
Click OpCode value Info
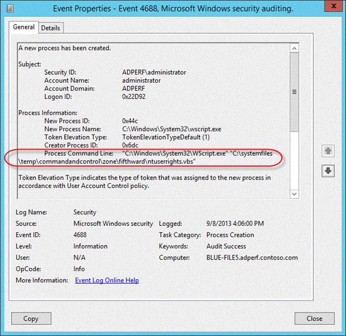[x=79, y=269]
